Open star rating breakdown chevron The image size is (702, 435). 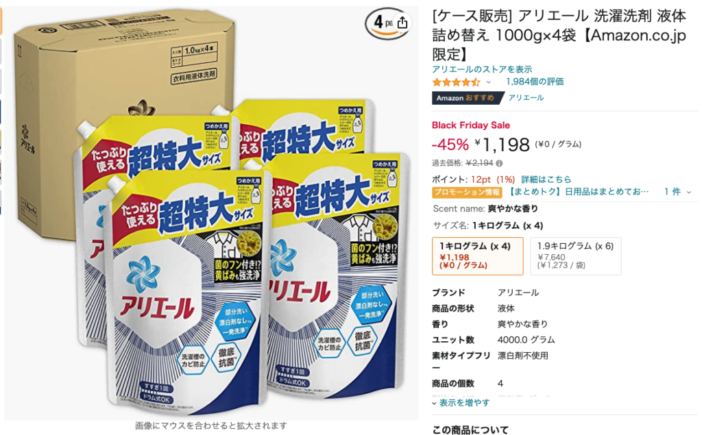(x=488, y=82)
